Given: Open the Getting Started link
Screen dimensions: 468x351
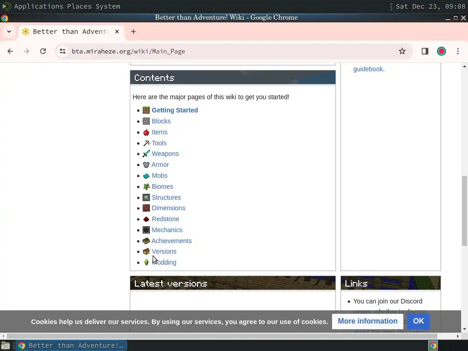Looking at the screenshot, I should pos(175,110).
